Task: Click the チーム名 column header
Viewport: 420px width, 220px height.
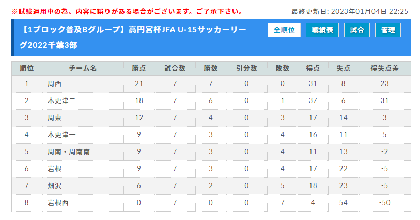Action: [x=83, y=69]
